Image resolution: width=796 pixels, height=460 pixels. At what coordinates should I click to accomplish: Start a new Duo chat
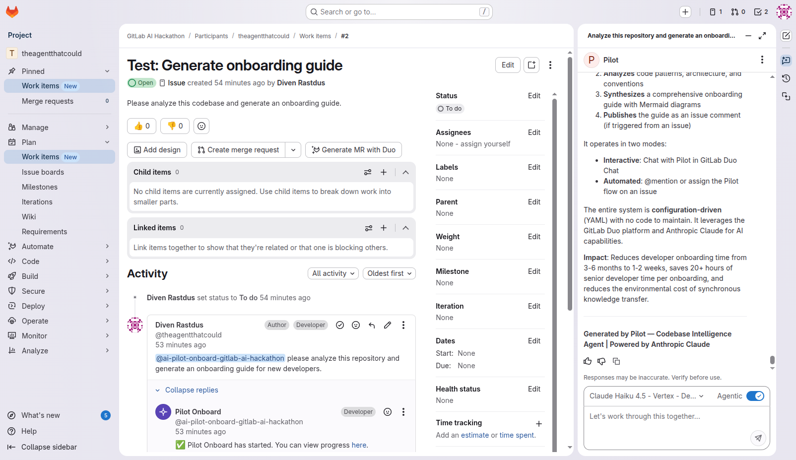click(786, 36)
